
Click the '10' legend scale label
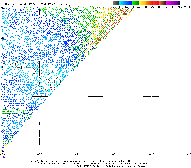click(126, 7)
